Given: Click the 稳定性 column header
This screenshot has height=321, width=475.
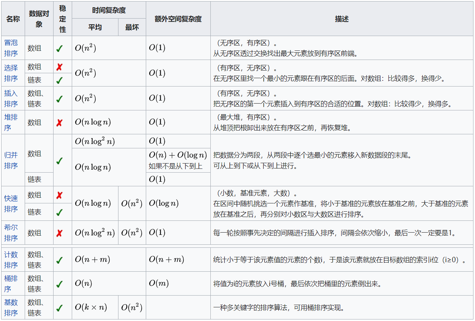Looking at the screenshot, I should pos(62,18).
